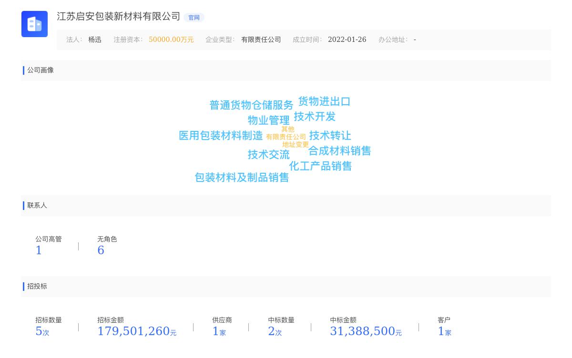Open the 官网 official website badge
572x358 pixels.
tap(194, 18)
